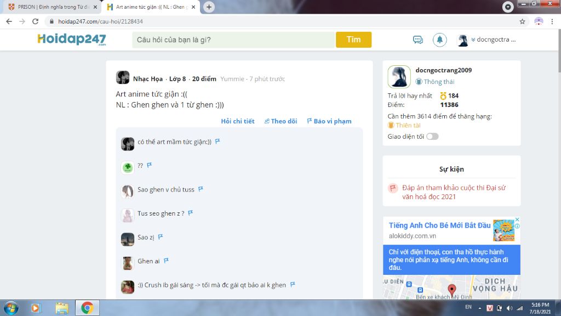Open the Đại sứ văn hoá đọc event link

point(454,192)
